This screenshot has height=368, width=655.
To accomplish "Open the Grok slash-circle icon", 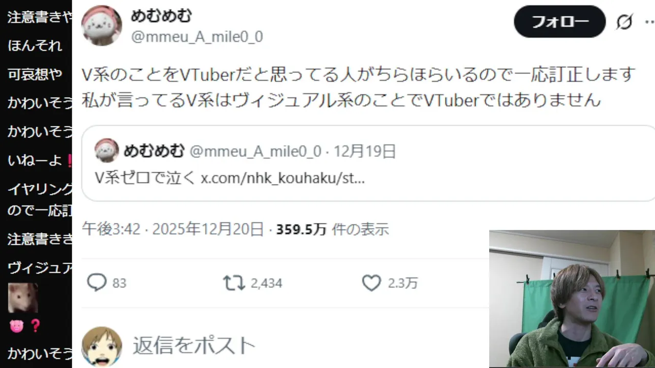I will (624, 22).
